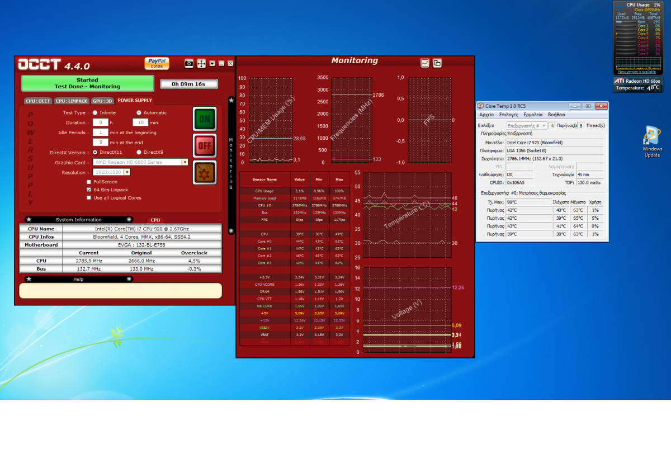Switch to the CPU : LINPACK tab
This screenshot has height=449, width=671.
(x=71, y=101)
